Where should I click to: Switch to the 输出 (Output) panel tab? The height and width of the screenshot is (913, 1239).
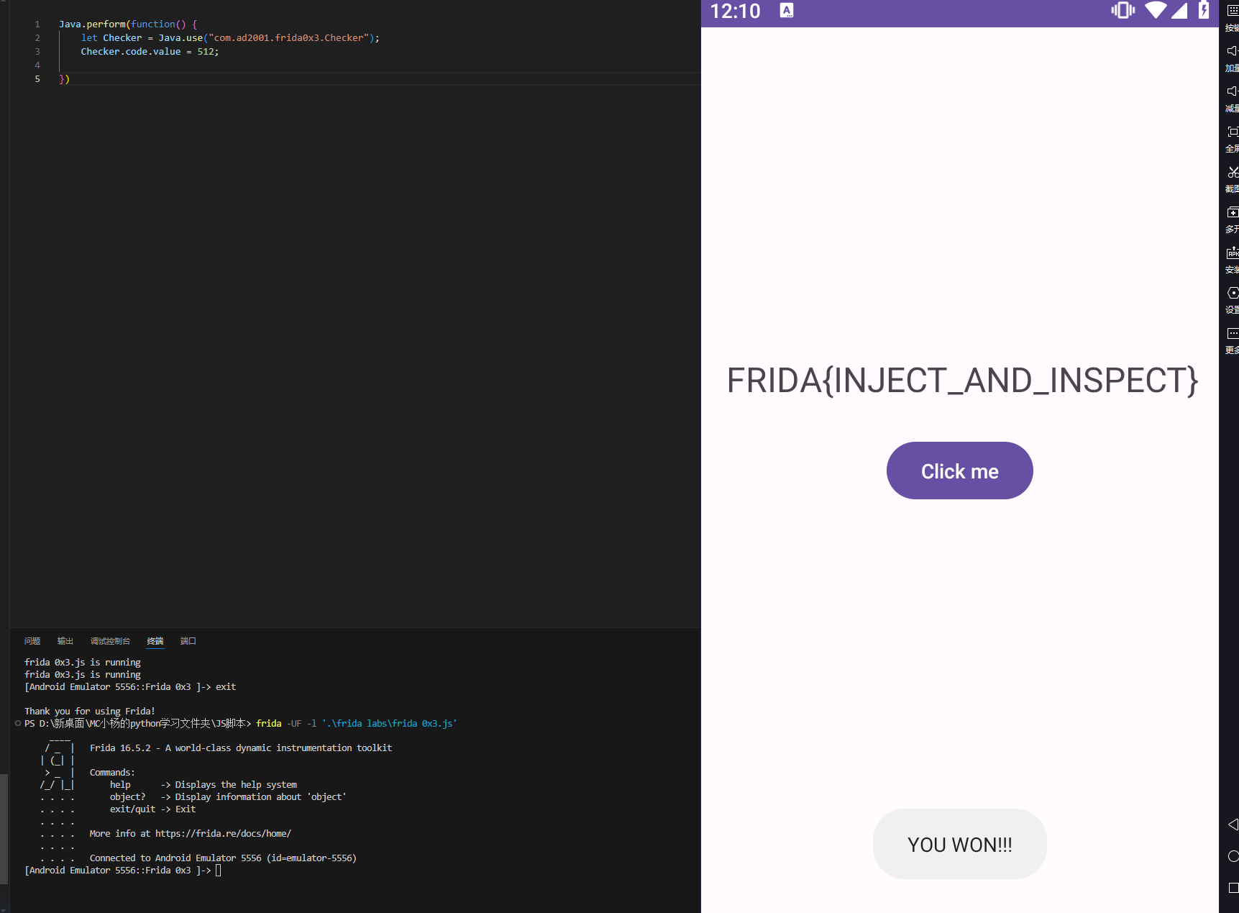[x=65, y=641]
